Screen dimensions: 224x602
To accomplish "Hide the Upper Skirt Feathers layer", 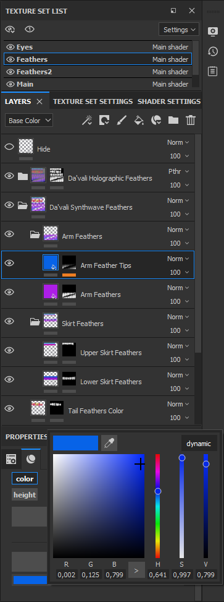I will click(9, 350).
